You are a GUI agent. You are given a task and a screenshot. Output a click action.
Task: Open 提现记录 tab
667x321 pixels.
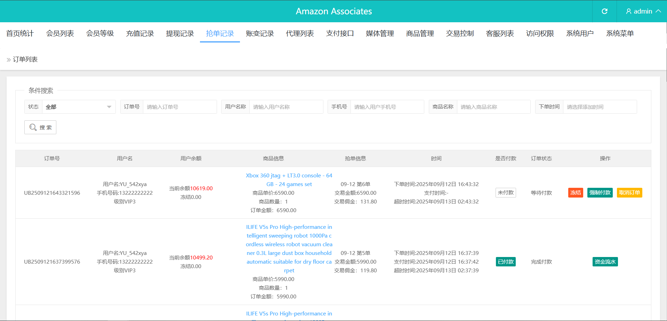pyautogui.click(x=180, y=33)
